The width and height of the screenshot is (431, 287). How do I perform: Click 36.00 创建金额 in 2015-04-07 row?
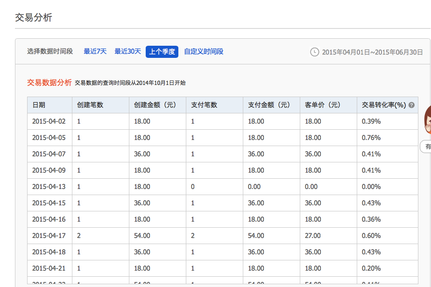point(142,154)
